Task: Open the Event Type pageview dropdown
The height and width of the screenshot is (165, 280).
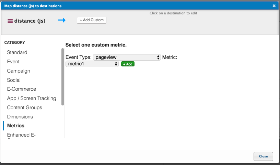Action: pyautogui.click(x=127, y=57)
